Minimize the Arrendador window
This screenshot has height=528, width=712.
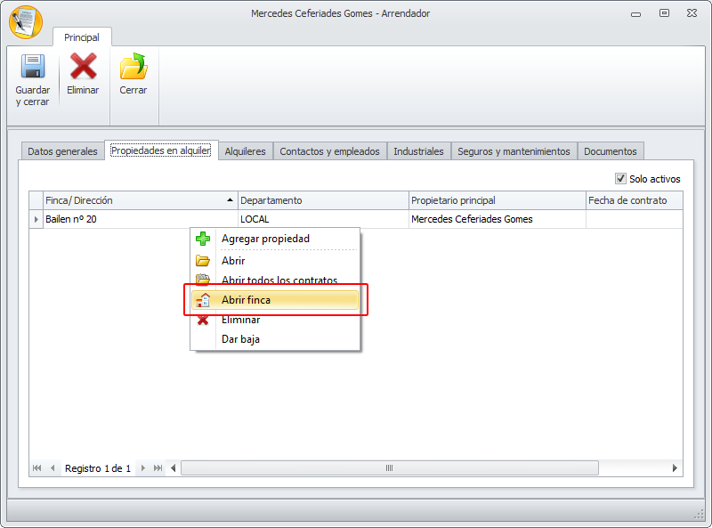[635, 14]
